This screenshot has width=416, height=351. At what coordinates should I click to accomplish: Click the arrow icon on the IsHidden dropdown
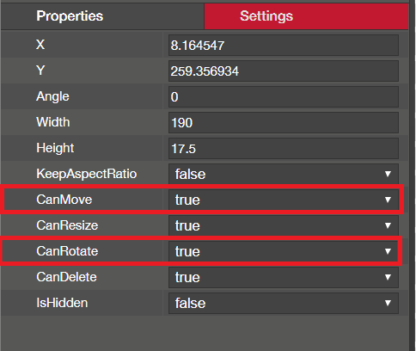(388, 303)
